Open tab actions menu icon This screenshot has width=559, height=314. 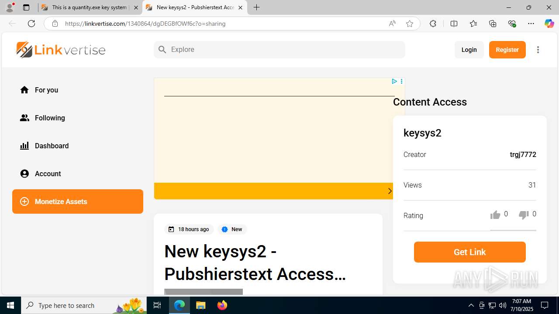click(26, 7)
